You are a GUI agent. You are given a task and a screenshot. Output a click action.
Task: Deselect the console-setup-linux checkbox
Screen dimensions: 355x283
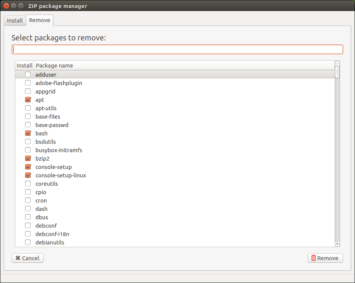coord(28,175)
